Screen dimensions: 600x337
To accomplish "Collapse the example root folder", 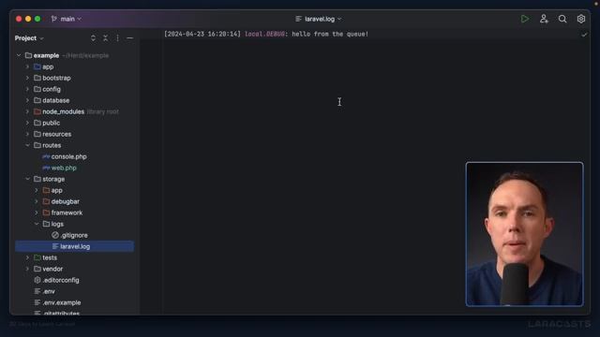I will coord(19,55).
